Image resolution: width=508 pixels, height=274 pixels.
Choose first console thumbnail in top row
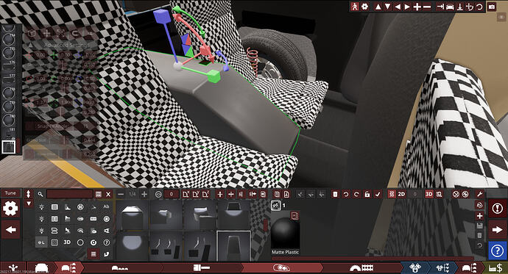133,215
